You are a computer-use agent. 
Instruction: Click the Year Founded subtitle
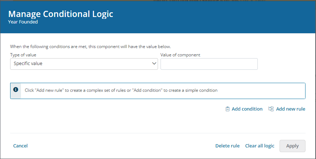(x=23, y=22)
